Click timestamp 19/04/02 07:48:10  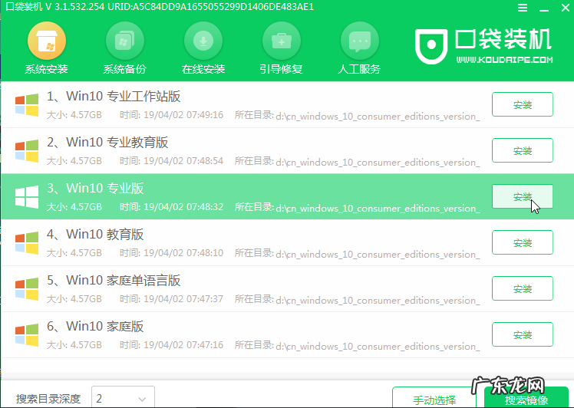(x=183, y=253)
